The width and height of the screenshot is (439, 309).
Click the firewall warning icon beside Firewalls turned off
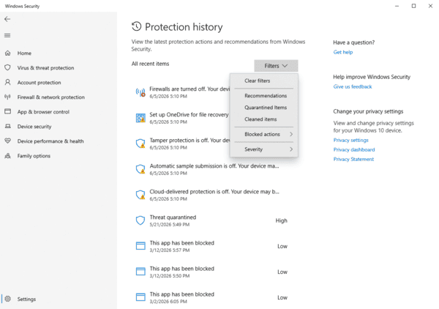pyautogui.click(x=140, y=92)
